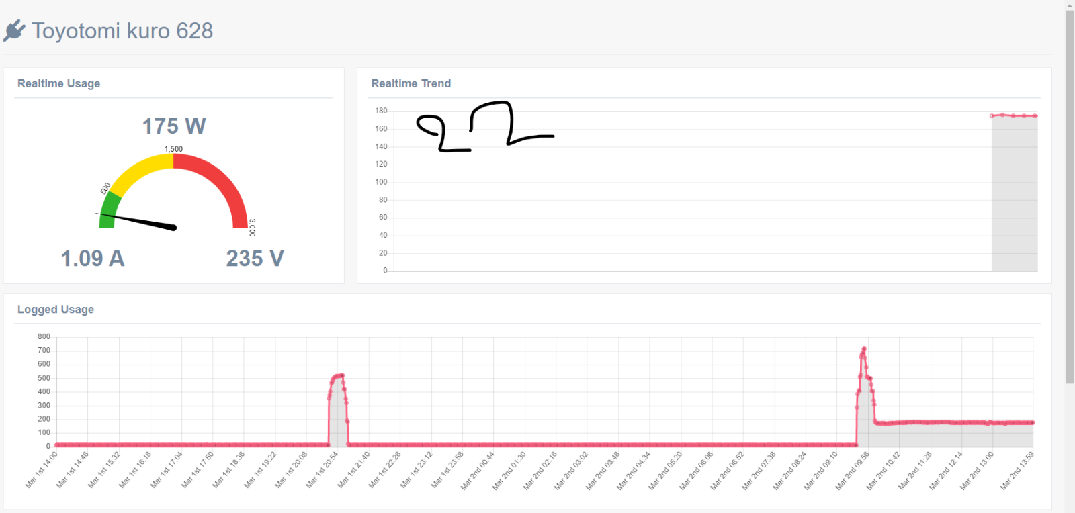Click the last data point in Logged Usage
Viewport: 1075px width, 513px height.
pyautogui.click(x=1033, y=423)
